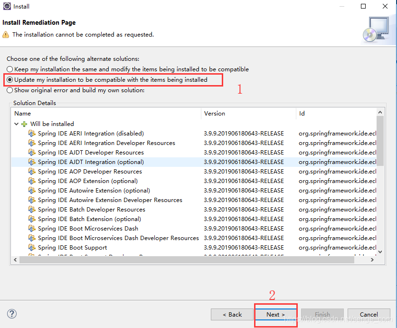The height and width of the screenshot is (328, 397).
Task: Click the icon for Spring IDE Batch Developer Resources
Action: point(32,209)
